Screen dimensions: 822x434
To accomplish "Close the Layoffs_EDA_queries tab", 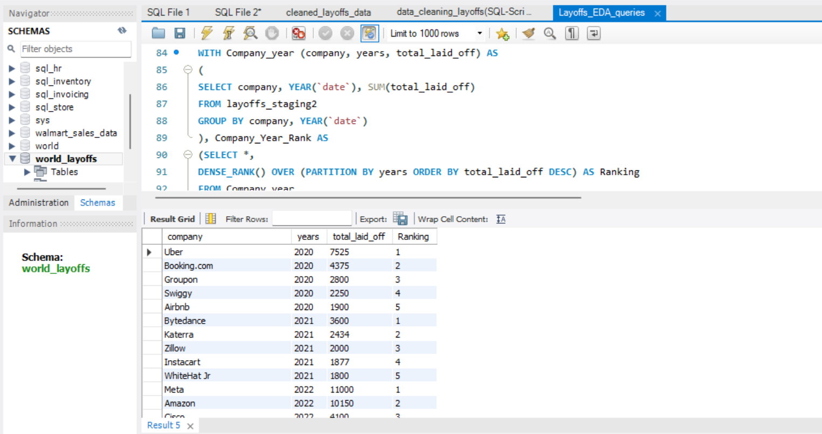I will point(658,13).
